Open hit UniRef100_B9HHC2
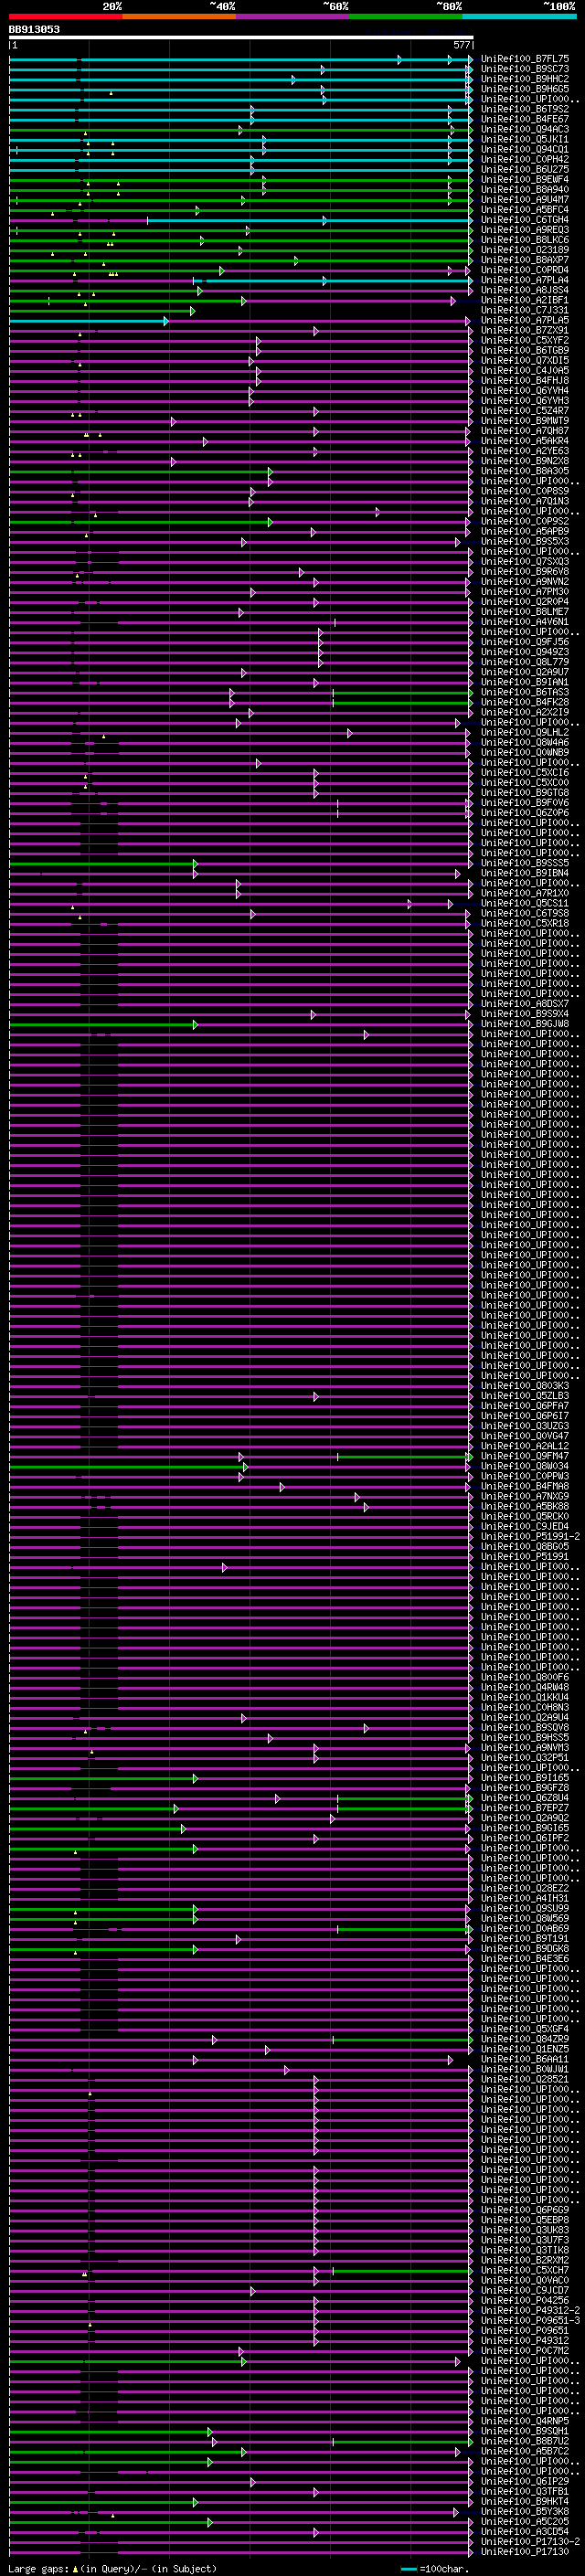 (525, 79)
